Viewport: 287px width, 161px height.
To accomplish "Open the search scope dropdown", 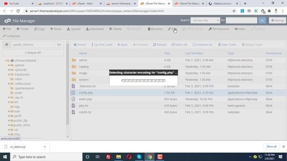I will pos(205,20).
